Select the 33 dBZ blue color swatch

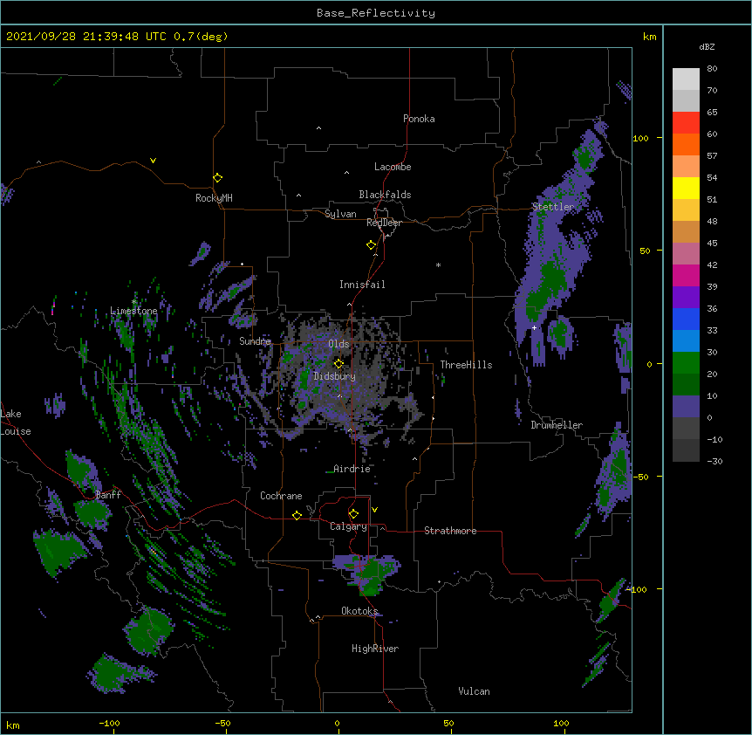click(686, 319)
